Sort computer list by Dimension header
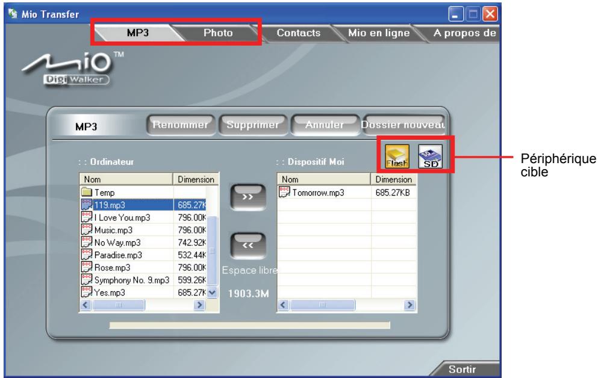The width and height of the screenshot is (598, 378). coord(196,179)
